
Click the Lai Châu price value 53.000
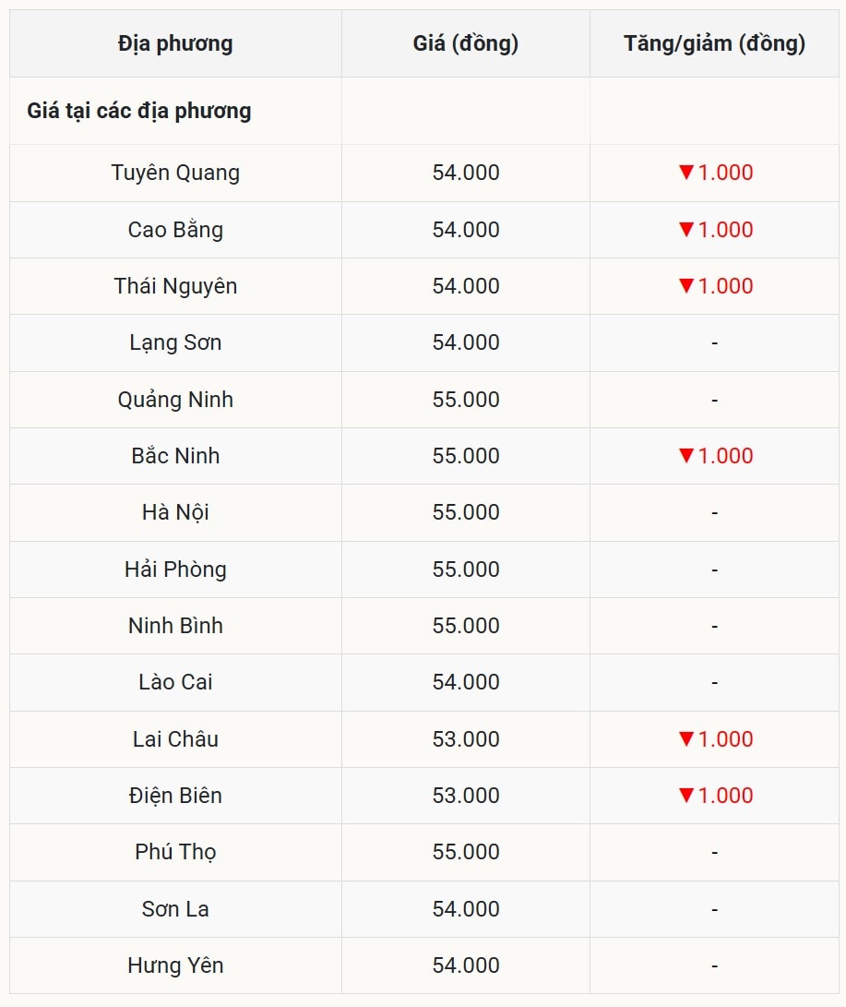(x=466, y=739)
